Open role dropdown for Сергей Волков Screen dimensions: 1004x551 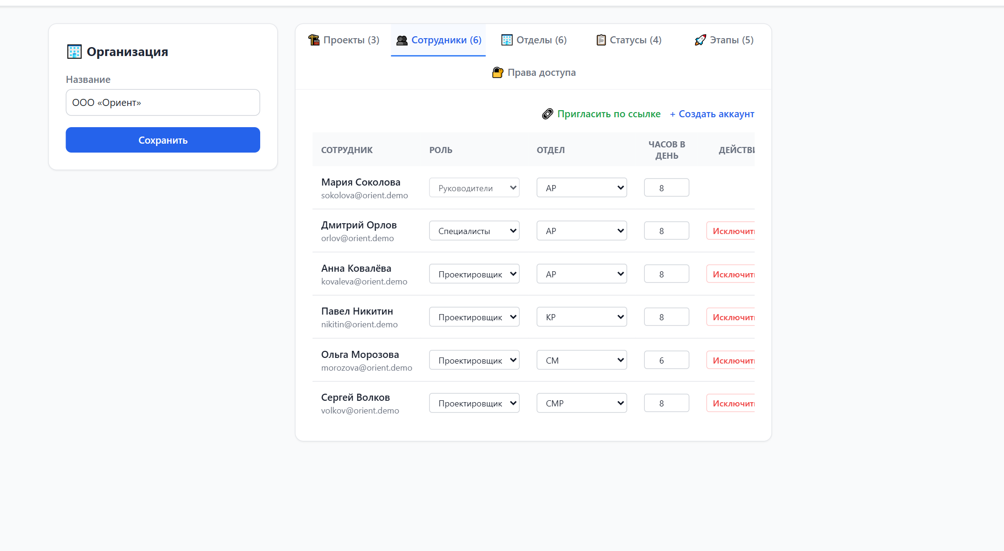pyautogui.click(x=474, y=403)
